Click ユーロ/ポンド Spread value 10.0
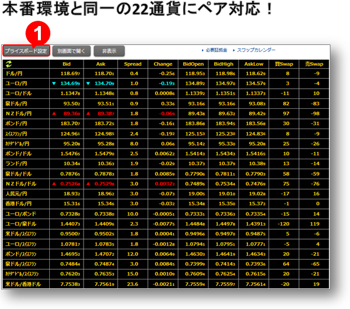350x309 pixels. [133, 214]
